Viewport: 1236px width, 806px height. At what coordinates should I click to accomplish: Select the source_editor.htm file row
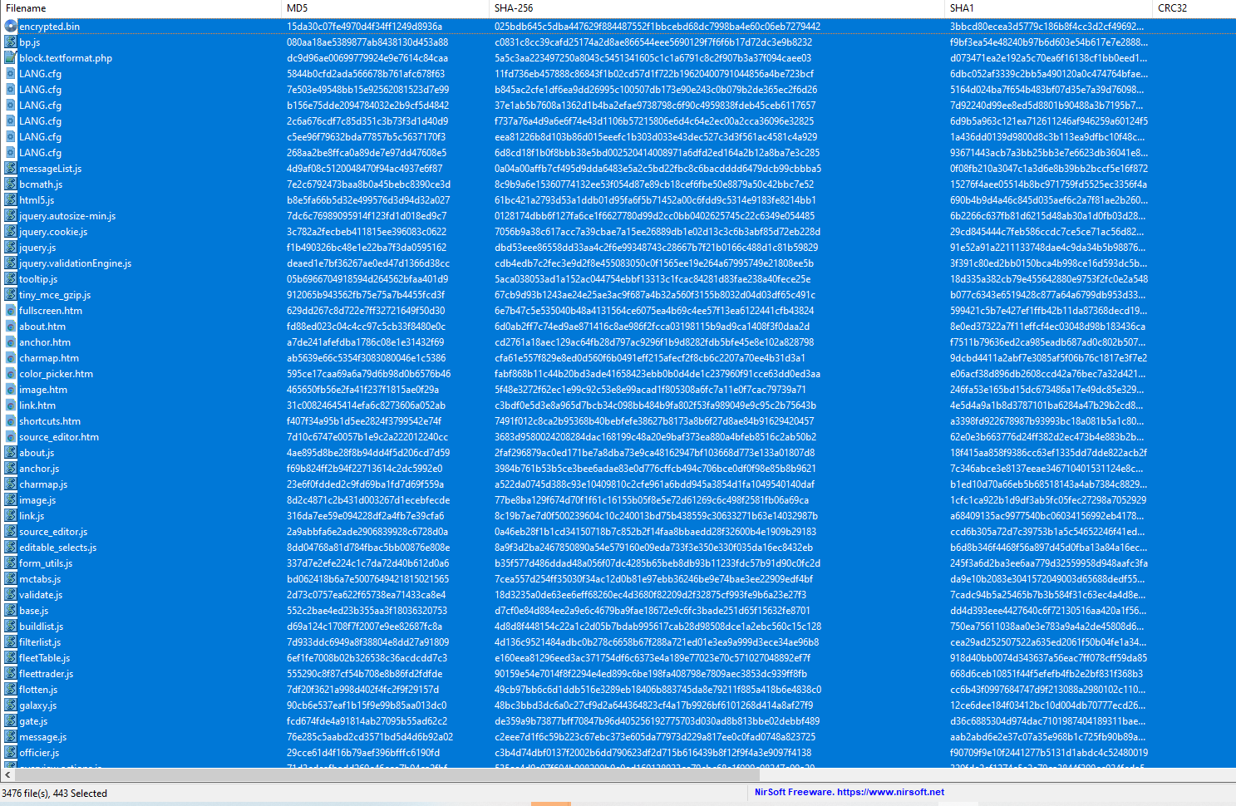pos(59,437)
